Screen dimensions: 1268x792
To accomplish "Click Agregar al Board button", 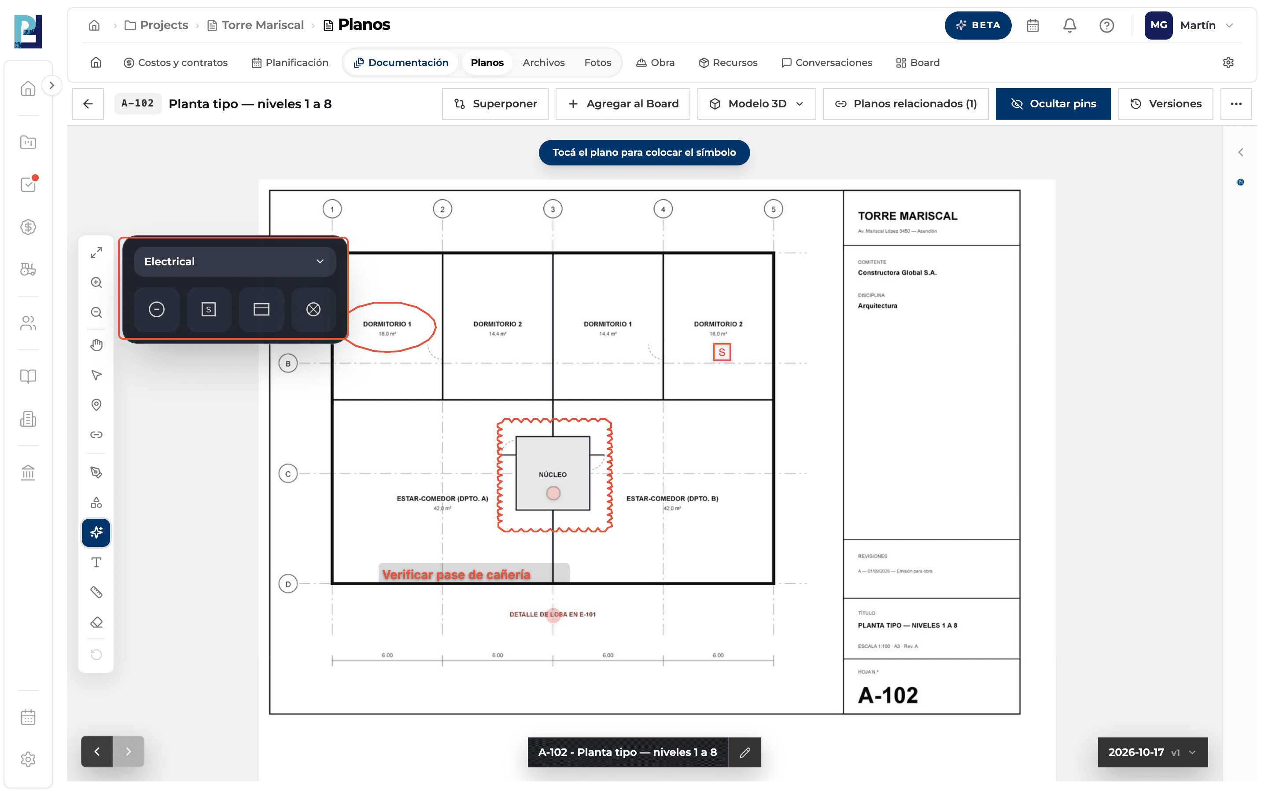I will pos(623,104).
